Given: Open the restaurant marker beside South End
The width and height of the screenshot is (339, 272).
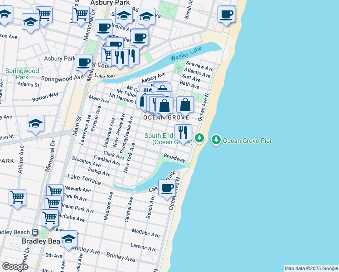Looking at the screenshot, I should (x=183, y=133).
